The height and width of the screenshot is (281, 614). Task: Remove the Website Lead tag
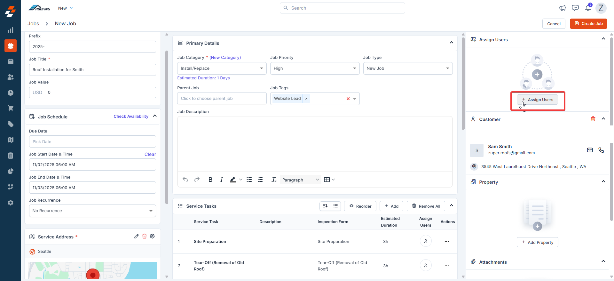coord(306,99)
